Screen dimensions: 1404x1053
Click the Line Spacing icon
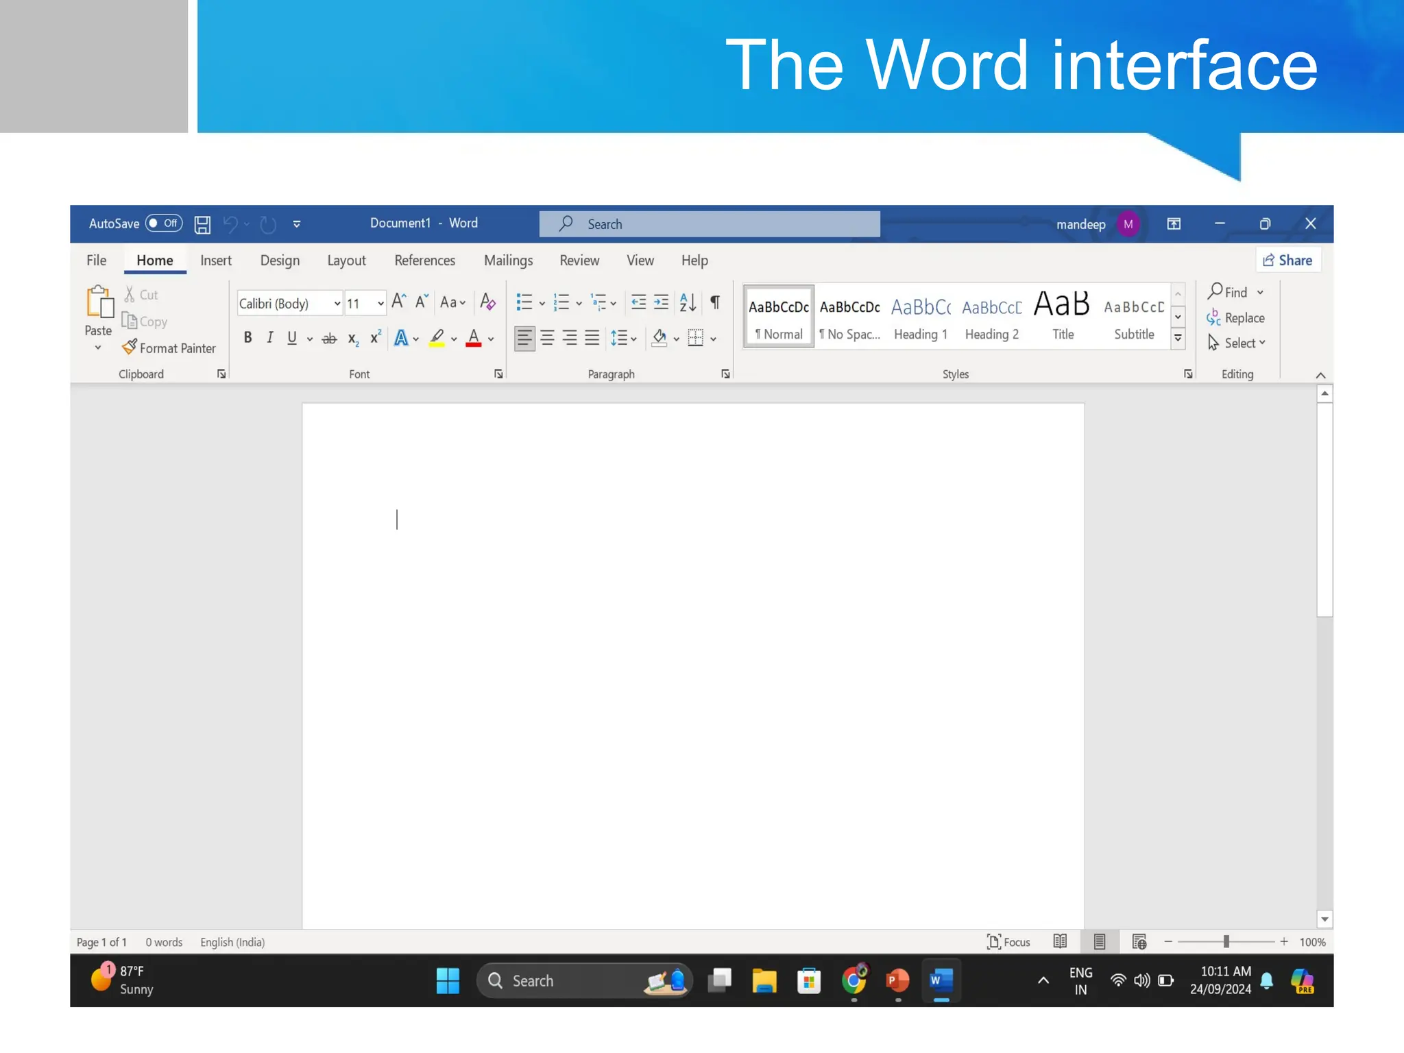pyautogui.click(x=619, y=338)
